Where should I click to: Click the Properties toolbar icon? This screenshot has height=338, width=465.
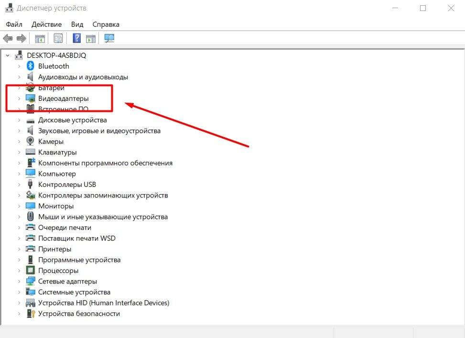[58, 38]
